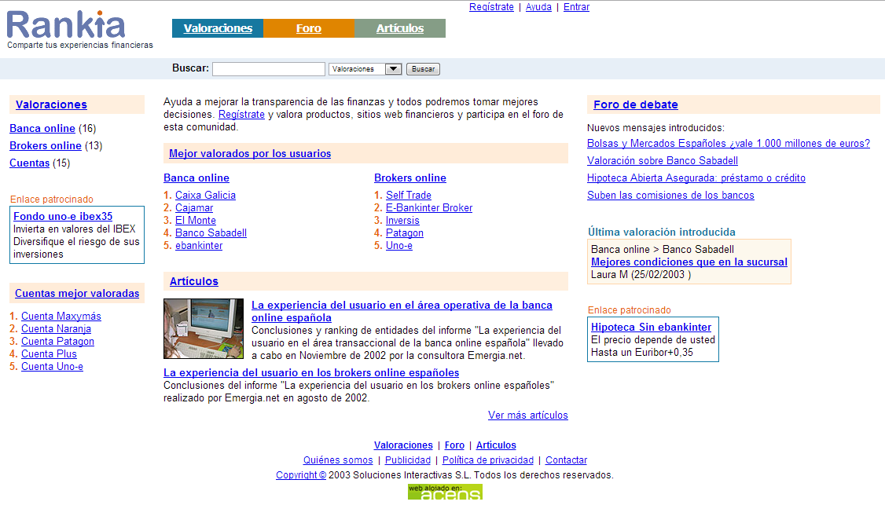Open Banco Sabadell in ranking list
This screenshot has height=509, width=885.
coord(211,233)
